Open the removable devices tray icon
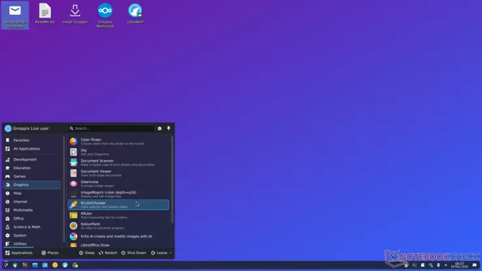 (x=423, y=265)
